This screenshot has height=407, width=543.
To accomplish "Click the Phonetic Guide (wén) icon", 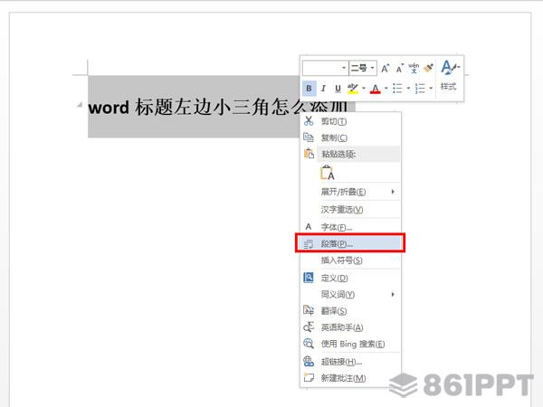I will (x=414, y=68).
